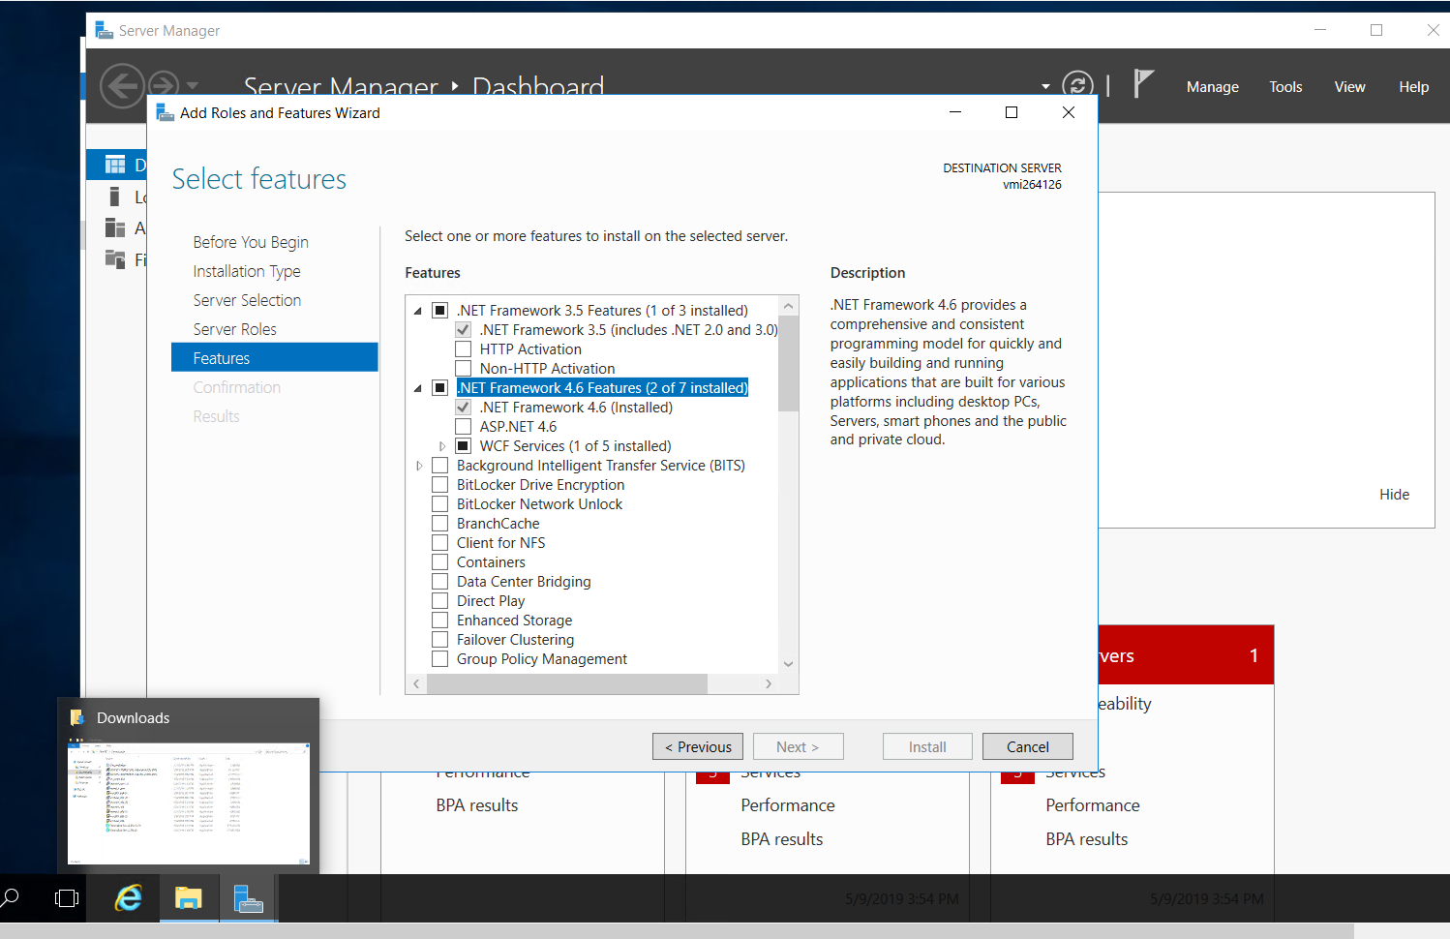Screen dimensions: 1450x939
Task: Collapse .NET Framework 3.5 Features node
Action: [x=418, y=311]
